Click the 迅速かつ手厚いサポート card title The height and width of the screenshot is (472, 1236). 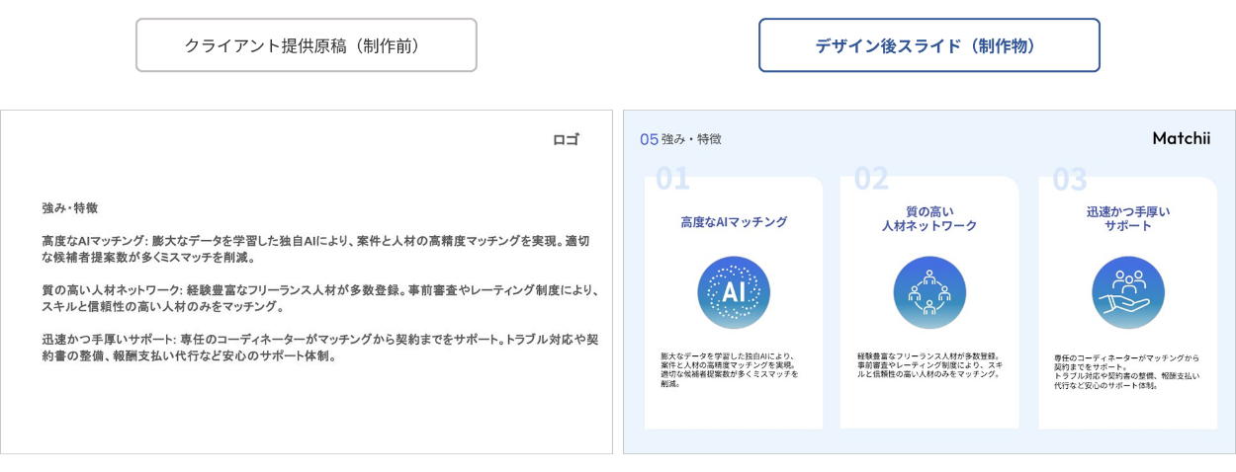coord(1128,218)
